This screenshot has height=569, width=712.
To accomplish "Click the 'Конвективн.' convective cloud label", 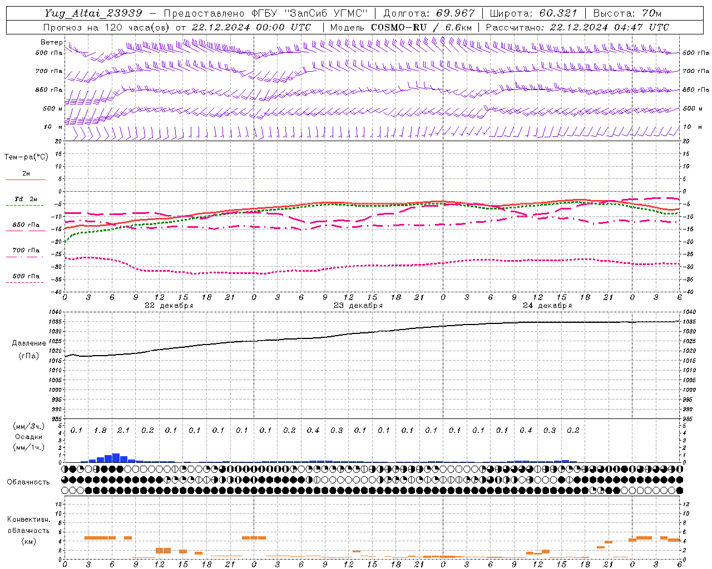I will coord(28,520).
